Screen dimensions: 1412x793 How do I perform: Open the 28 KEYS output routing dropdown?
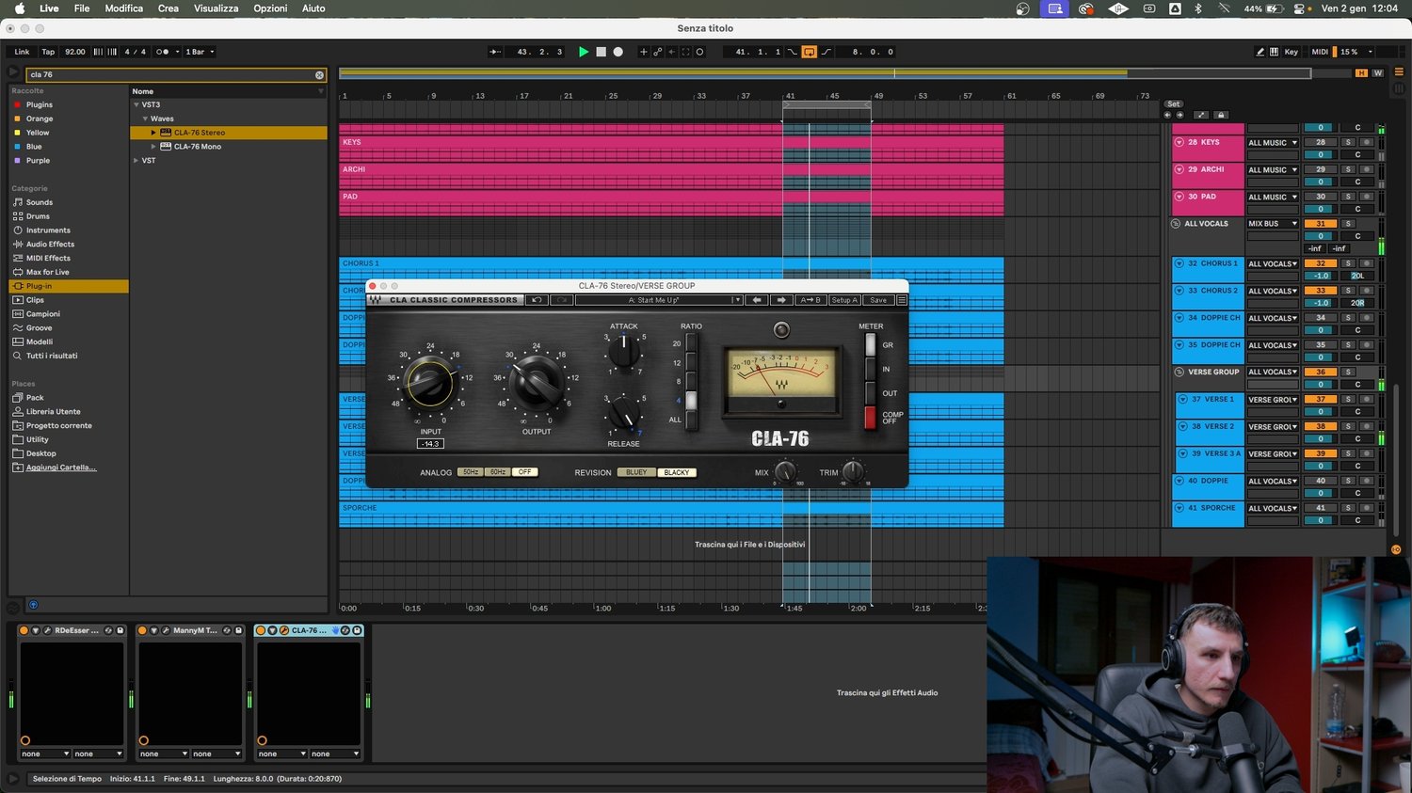pyautogui.click(x=1273, y=143)
